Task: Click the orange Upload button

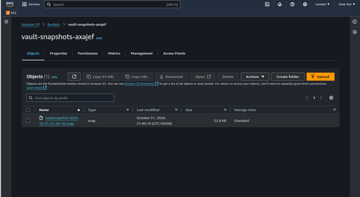Action: click(x=320, y=77)
